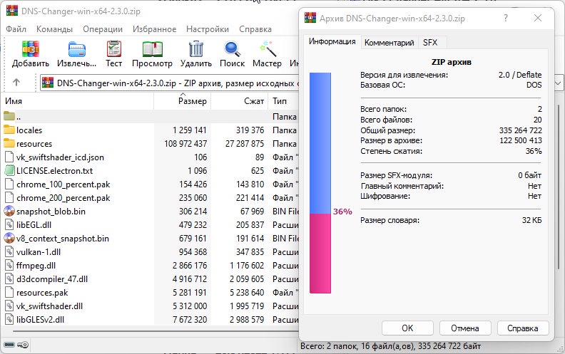Sort by the Имя column header
565x354 pixels.
point(78,101)
